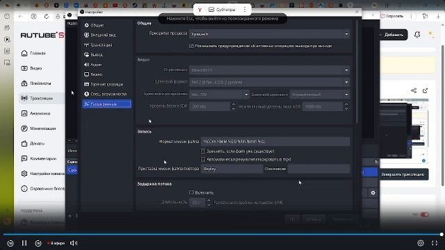Screen dimensions: 445x250
Task: Click the Субтитры button
Action: tap(222, 10)
